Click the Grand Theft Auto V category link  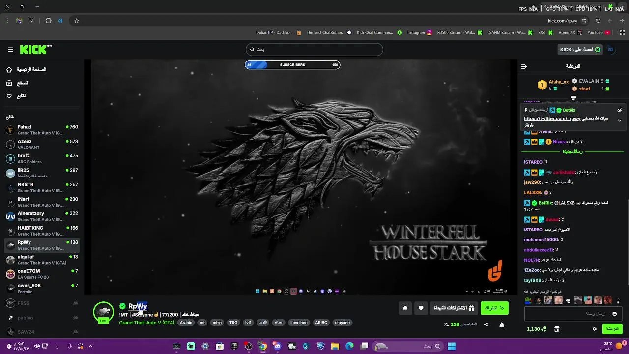coord(146,323)
